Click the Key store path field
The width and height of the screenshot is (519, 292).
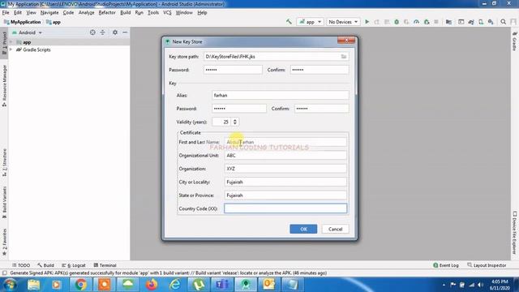(x=276, y=57)
